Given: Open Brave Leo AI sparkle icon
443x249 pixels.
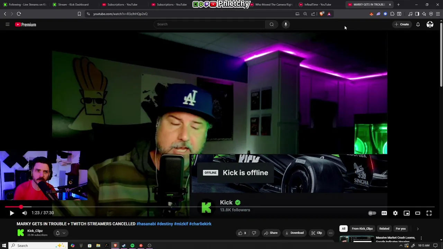Looking at the screenshot, I should click(424, 14).
